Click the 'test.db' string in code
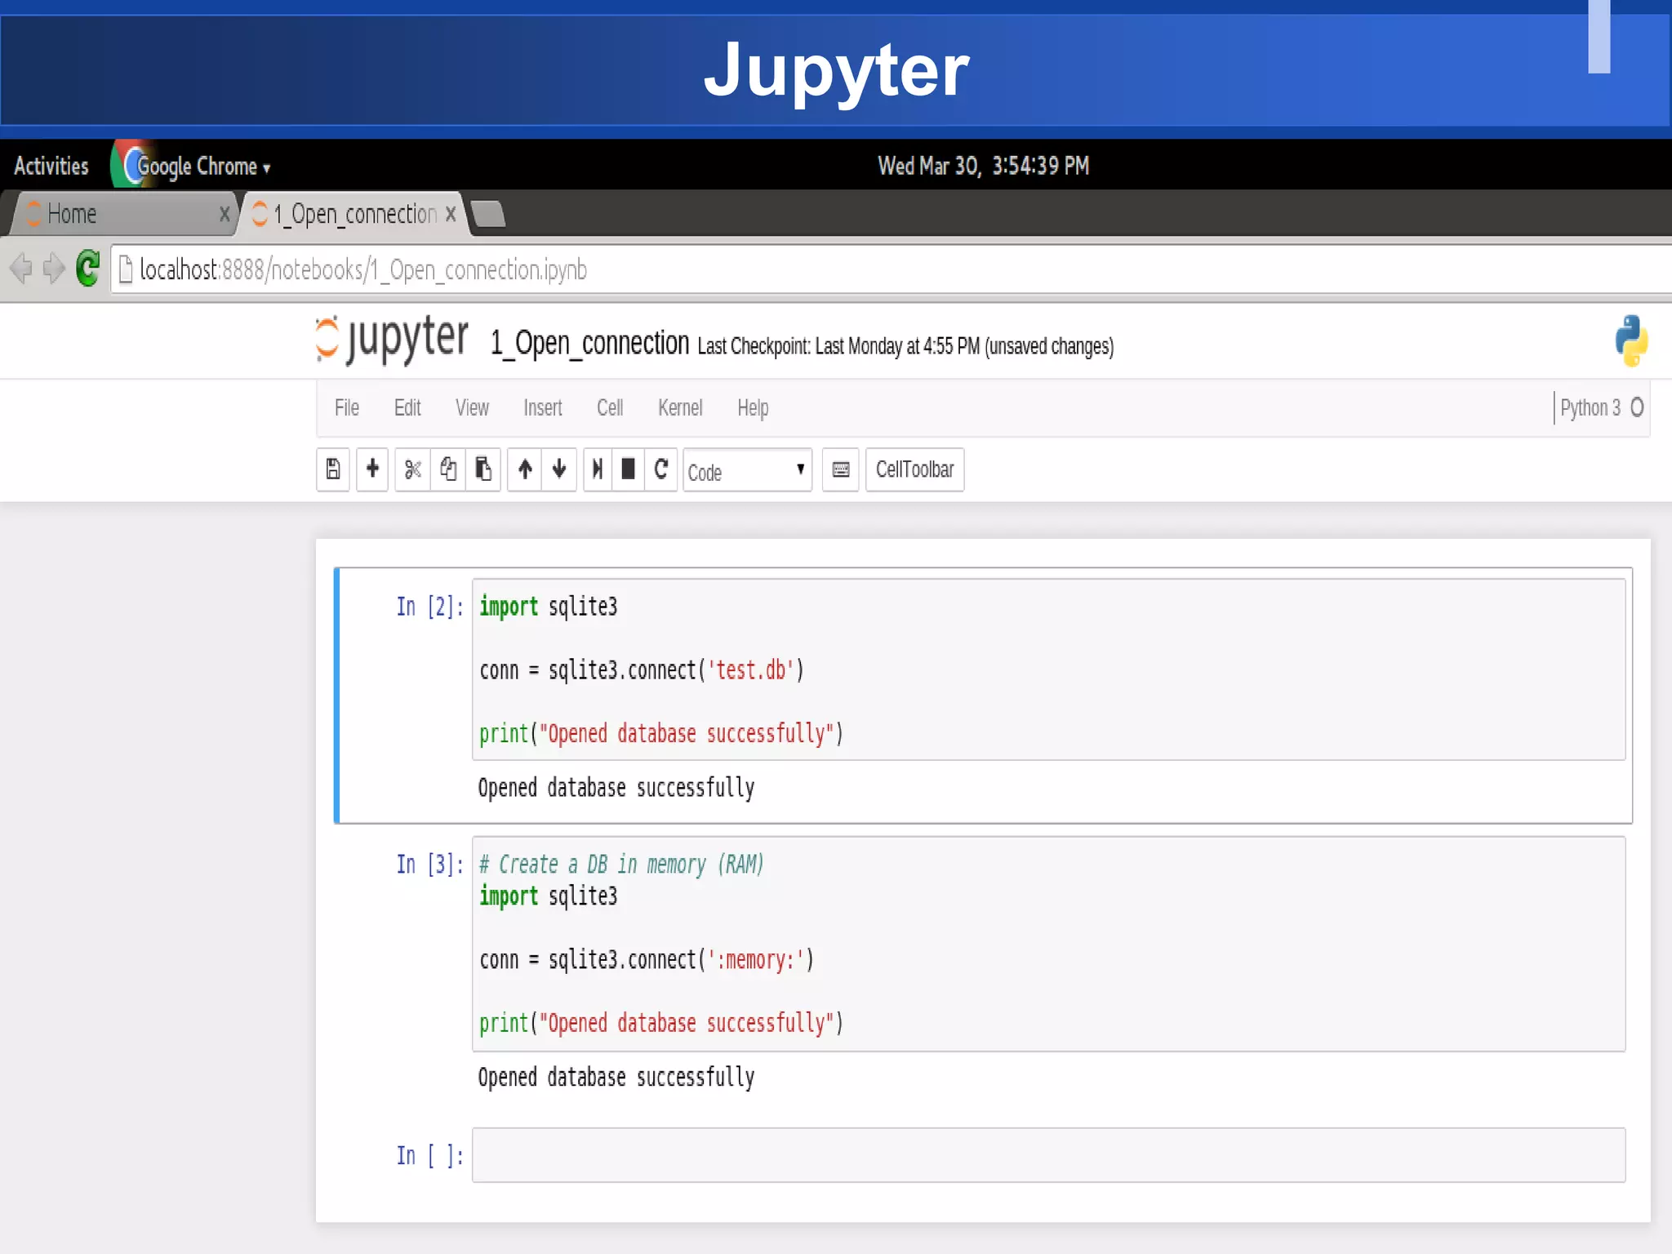This screenshot has width=1672, height=1254. (x=751, y=670)
